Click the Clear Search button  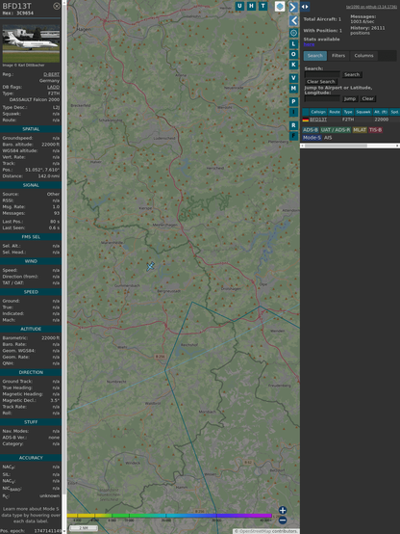pyautogui.click(x=321, y=82)
